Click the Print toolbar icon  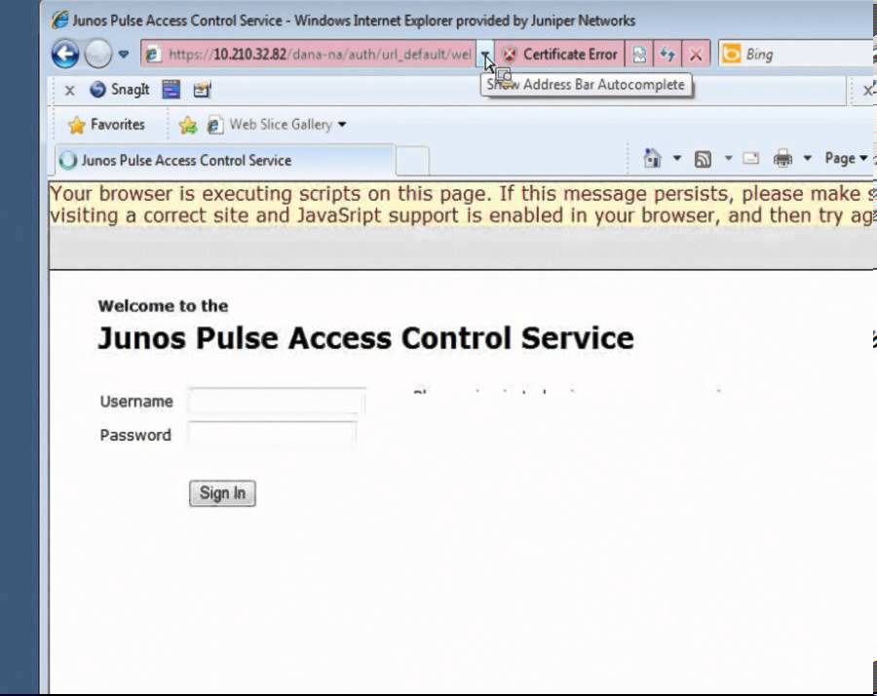click(782, 159)
